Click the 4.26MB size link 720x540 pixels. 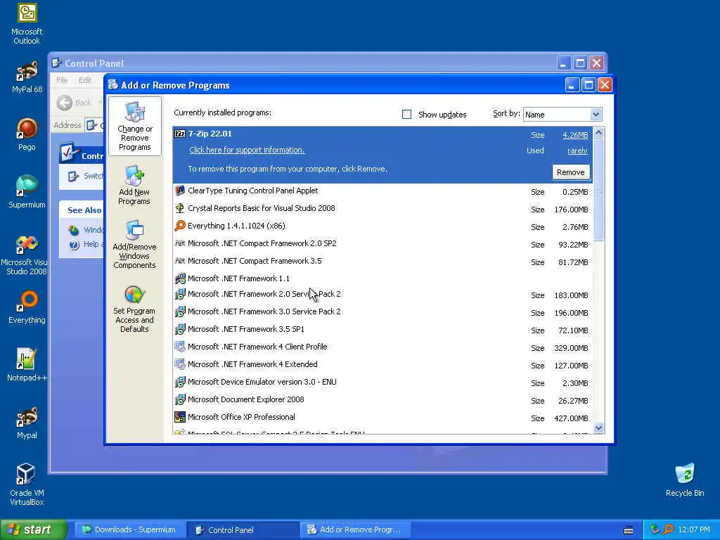[575, 135]
